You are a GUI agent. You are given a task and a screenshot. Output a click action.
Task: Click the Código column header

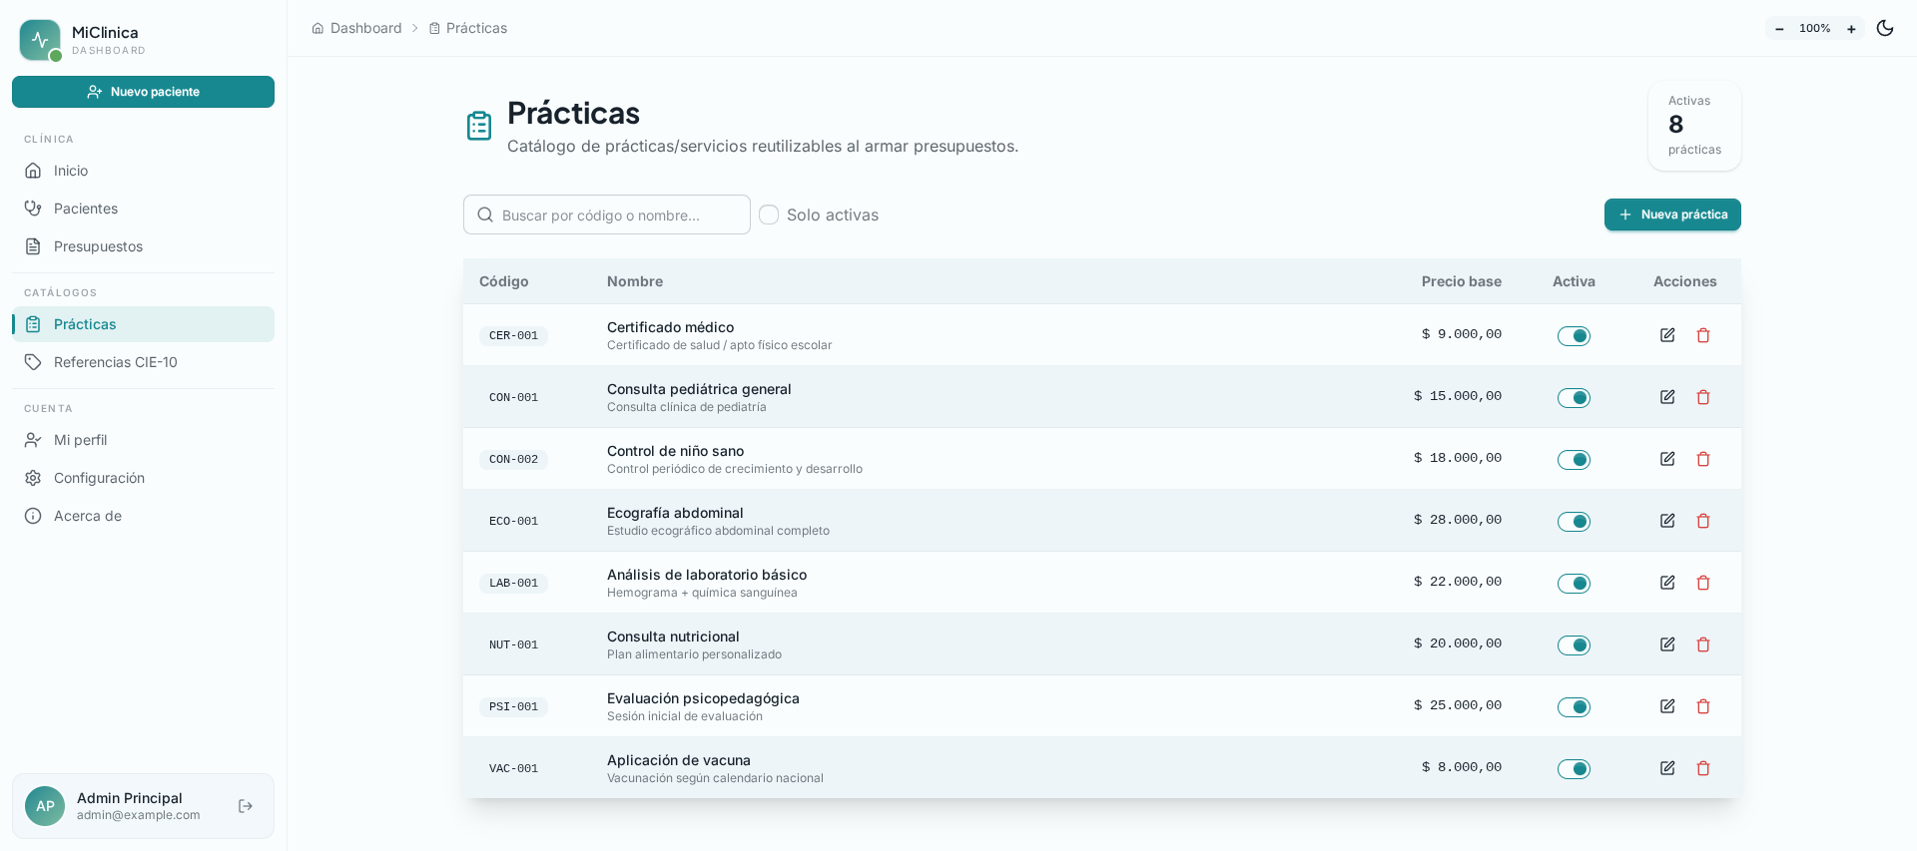tap(504, 281)
